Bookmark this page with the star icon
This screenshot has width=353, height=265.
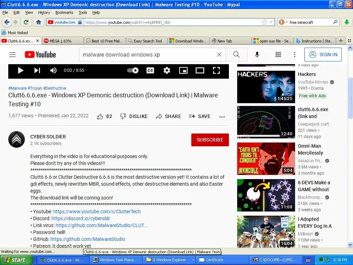pyautogui.click(x=264, y=22)
